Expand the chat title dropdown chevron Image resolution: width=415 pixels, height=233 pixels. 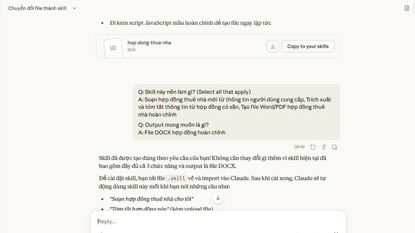pyautogui.click(x=74, y=8)
